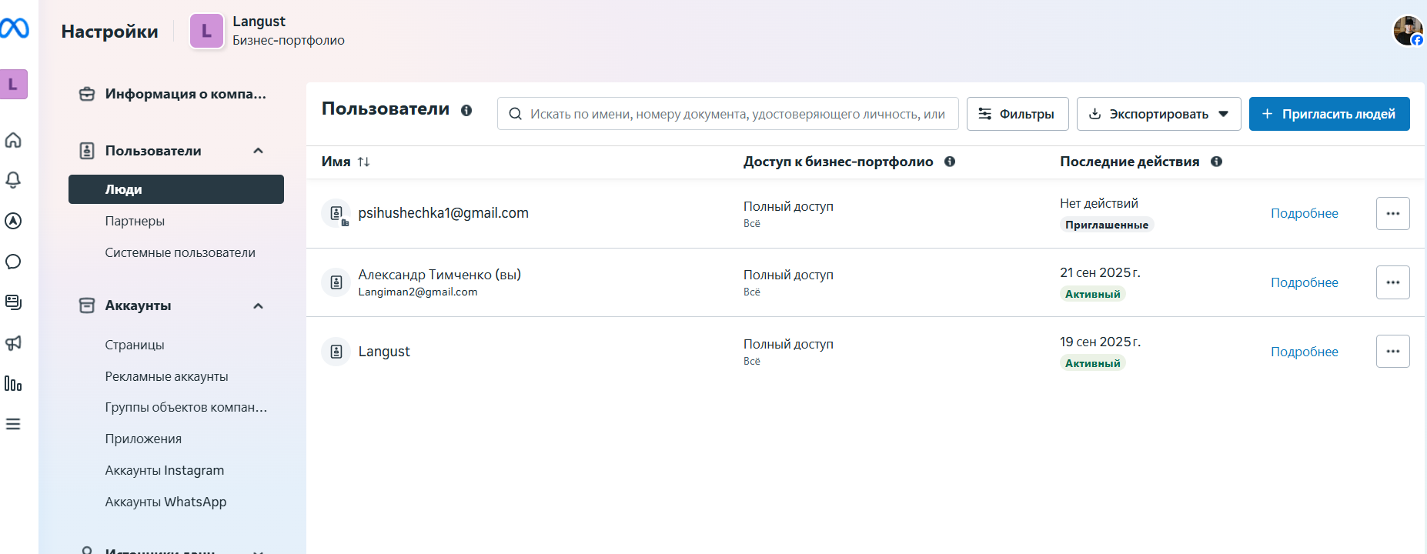Click the Доступ к бизнес-портфолио column header
This screenshot has height=554, width=1427.
coord(838,162)
